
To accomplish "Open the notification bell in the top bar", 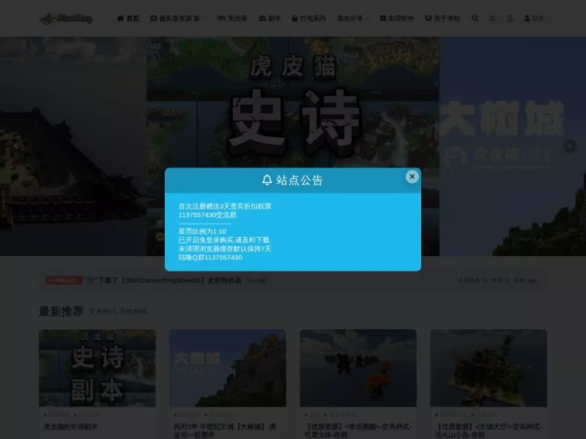I will (x=492, y=18).
